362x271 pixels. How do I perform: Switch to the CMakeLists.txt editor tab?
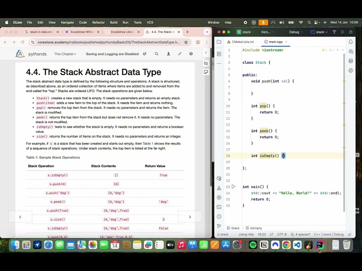click(x=240, y=42)
